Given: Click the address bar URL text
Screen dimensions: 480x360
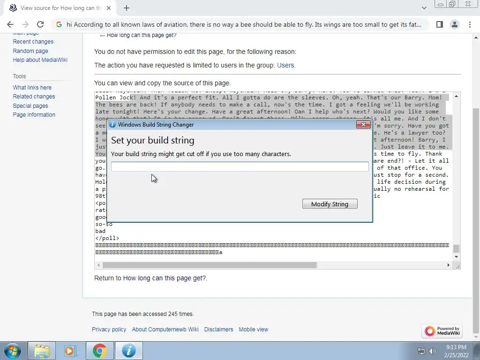Looking at the screenshot, I should [x=244, y=24].
